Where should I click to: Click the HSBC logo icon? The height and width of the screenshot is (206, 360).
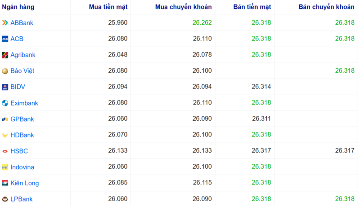click(x=5, y=151)
